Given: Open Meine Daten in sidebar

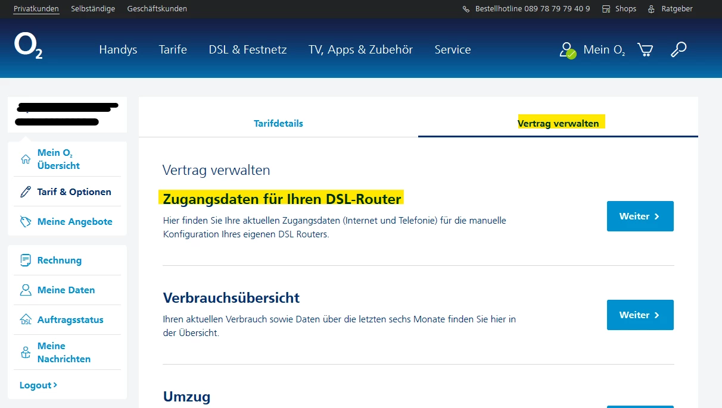Looking at the screenshot, I should (67, 290).
